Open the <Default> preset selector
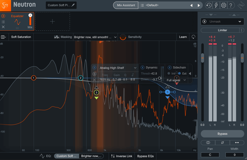247x160 pixels. 152,5
